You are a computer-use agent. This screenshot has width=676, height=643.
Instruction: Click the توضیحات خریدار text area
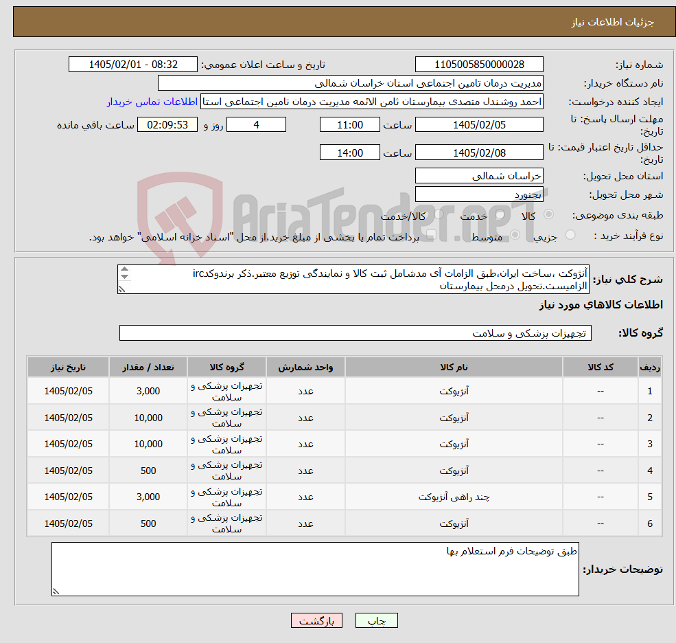[315, 569]
